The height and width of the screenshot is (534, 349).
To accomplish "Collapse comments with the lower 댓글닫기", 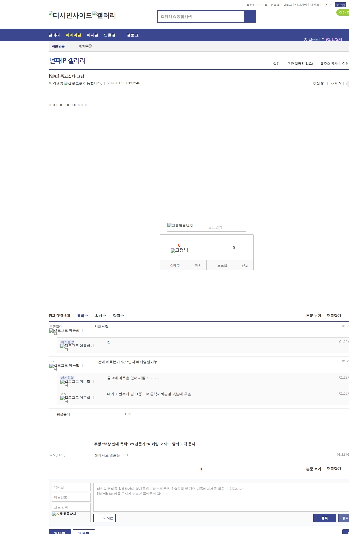I will (334, 469).
